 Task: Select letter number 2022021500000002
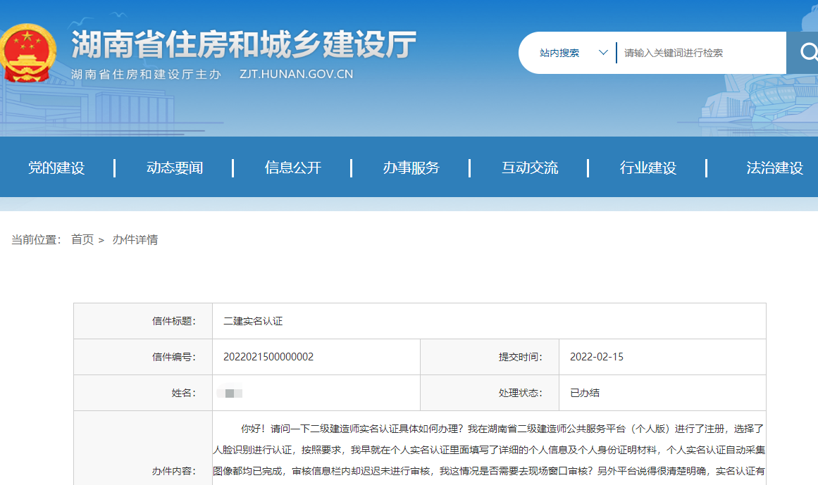tap(268, 357)
